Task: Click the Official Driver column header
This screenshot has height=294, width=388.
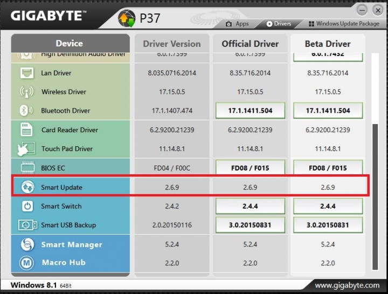Action: point(250,44)
